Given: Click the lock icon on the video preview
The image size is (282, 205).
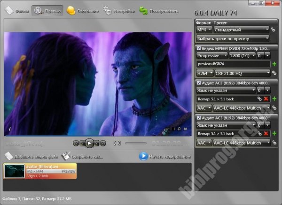Looking at the screenshot, I should 179,129.
